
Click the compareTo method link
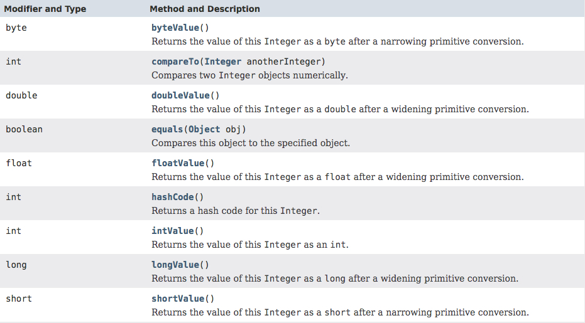tap(175, 61)
